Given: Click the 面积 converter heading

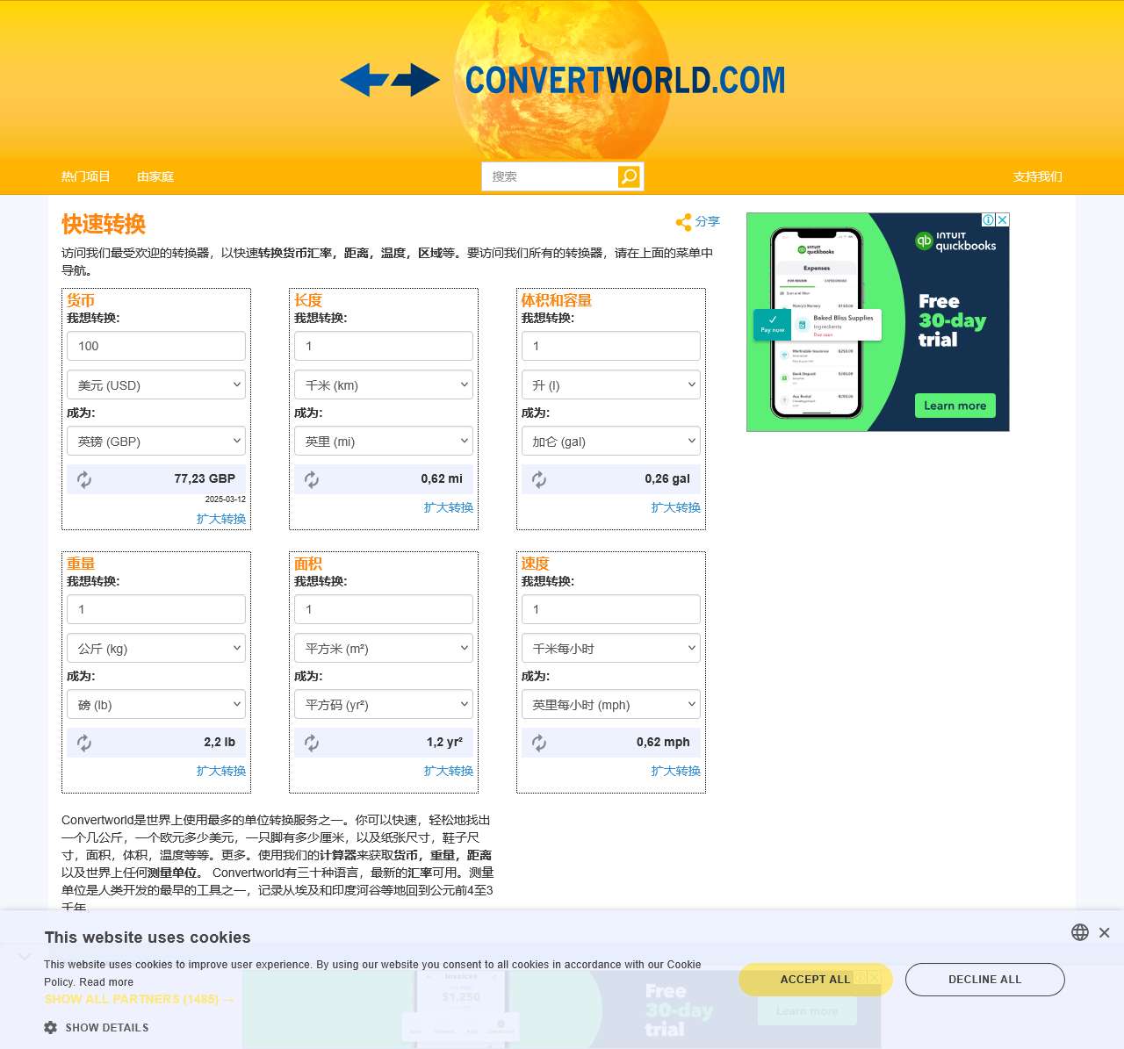Looking at the screenshot, I should tap(308, 564).
